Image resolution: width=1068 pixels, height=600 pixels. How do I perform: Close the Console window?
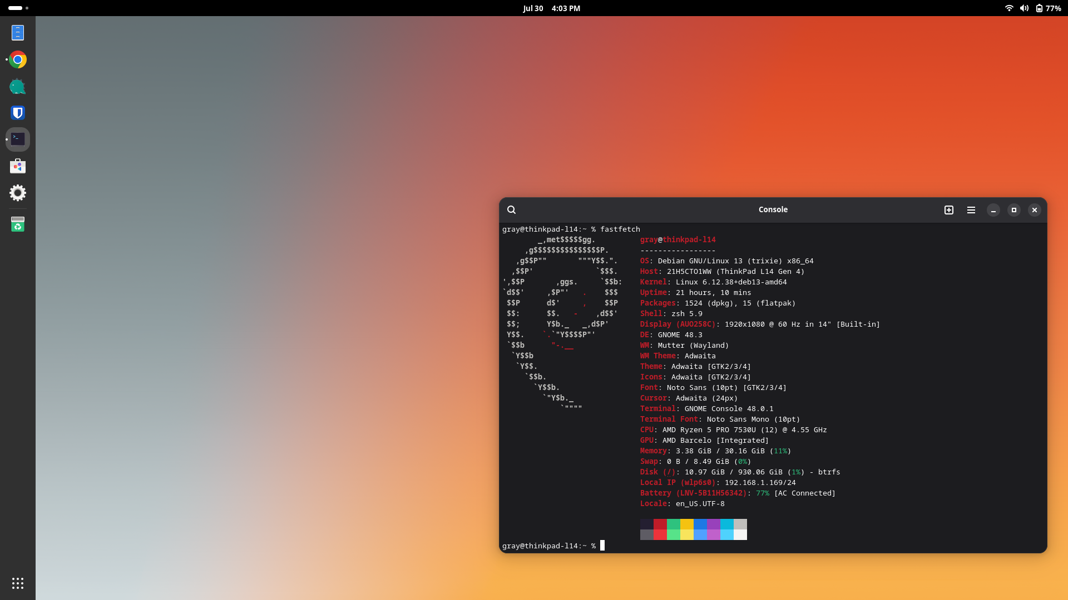1035,210
